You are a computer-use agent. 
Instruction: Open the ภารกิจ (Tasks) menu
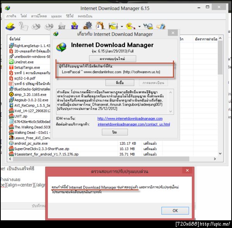point(11,16)
